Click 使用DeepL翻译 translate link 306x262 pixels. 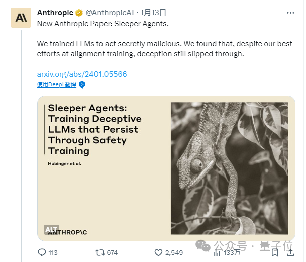(x=57, y=84)
